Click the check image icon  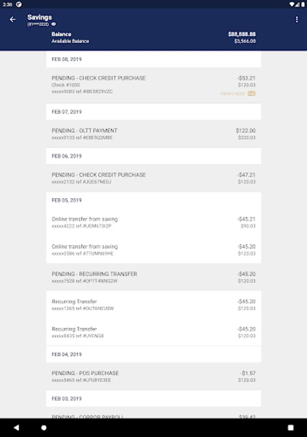(251, 93)
